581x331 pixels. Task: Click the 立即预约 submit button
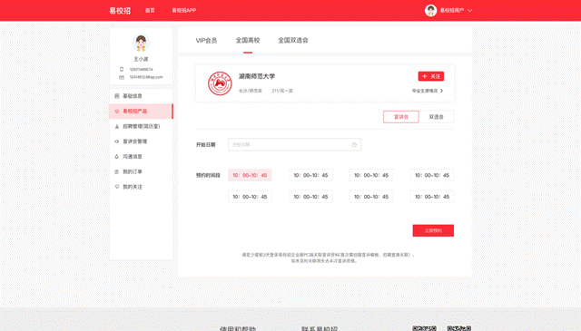click(x=433, y=230)
